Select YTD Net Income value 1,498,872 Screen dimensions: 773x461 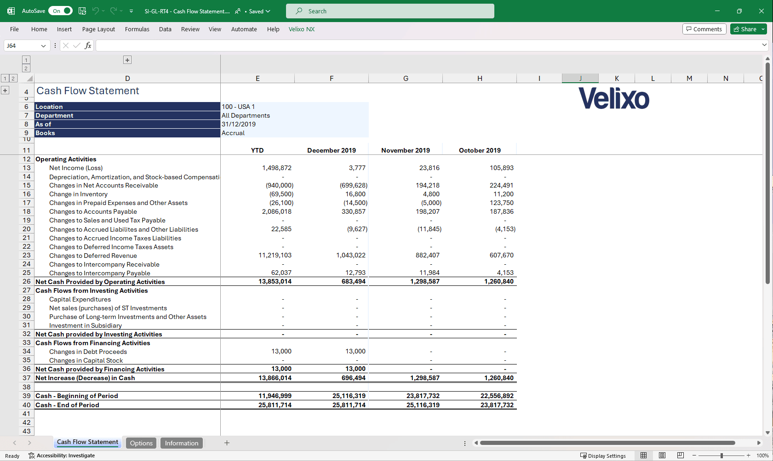(258, 168)
